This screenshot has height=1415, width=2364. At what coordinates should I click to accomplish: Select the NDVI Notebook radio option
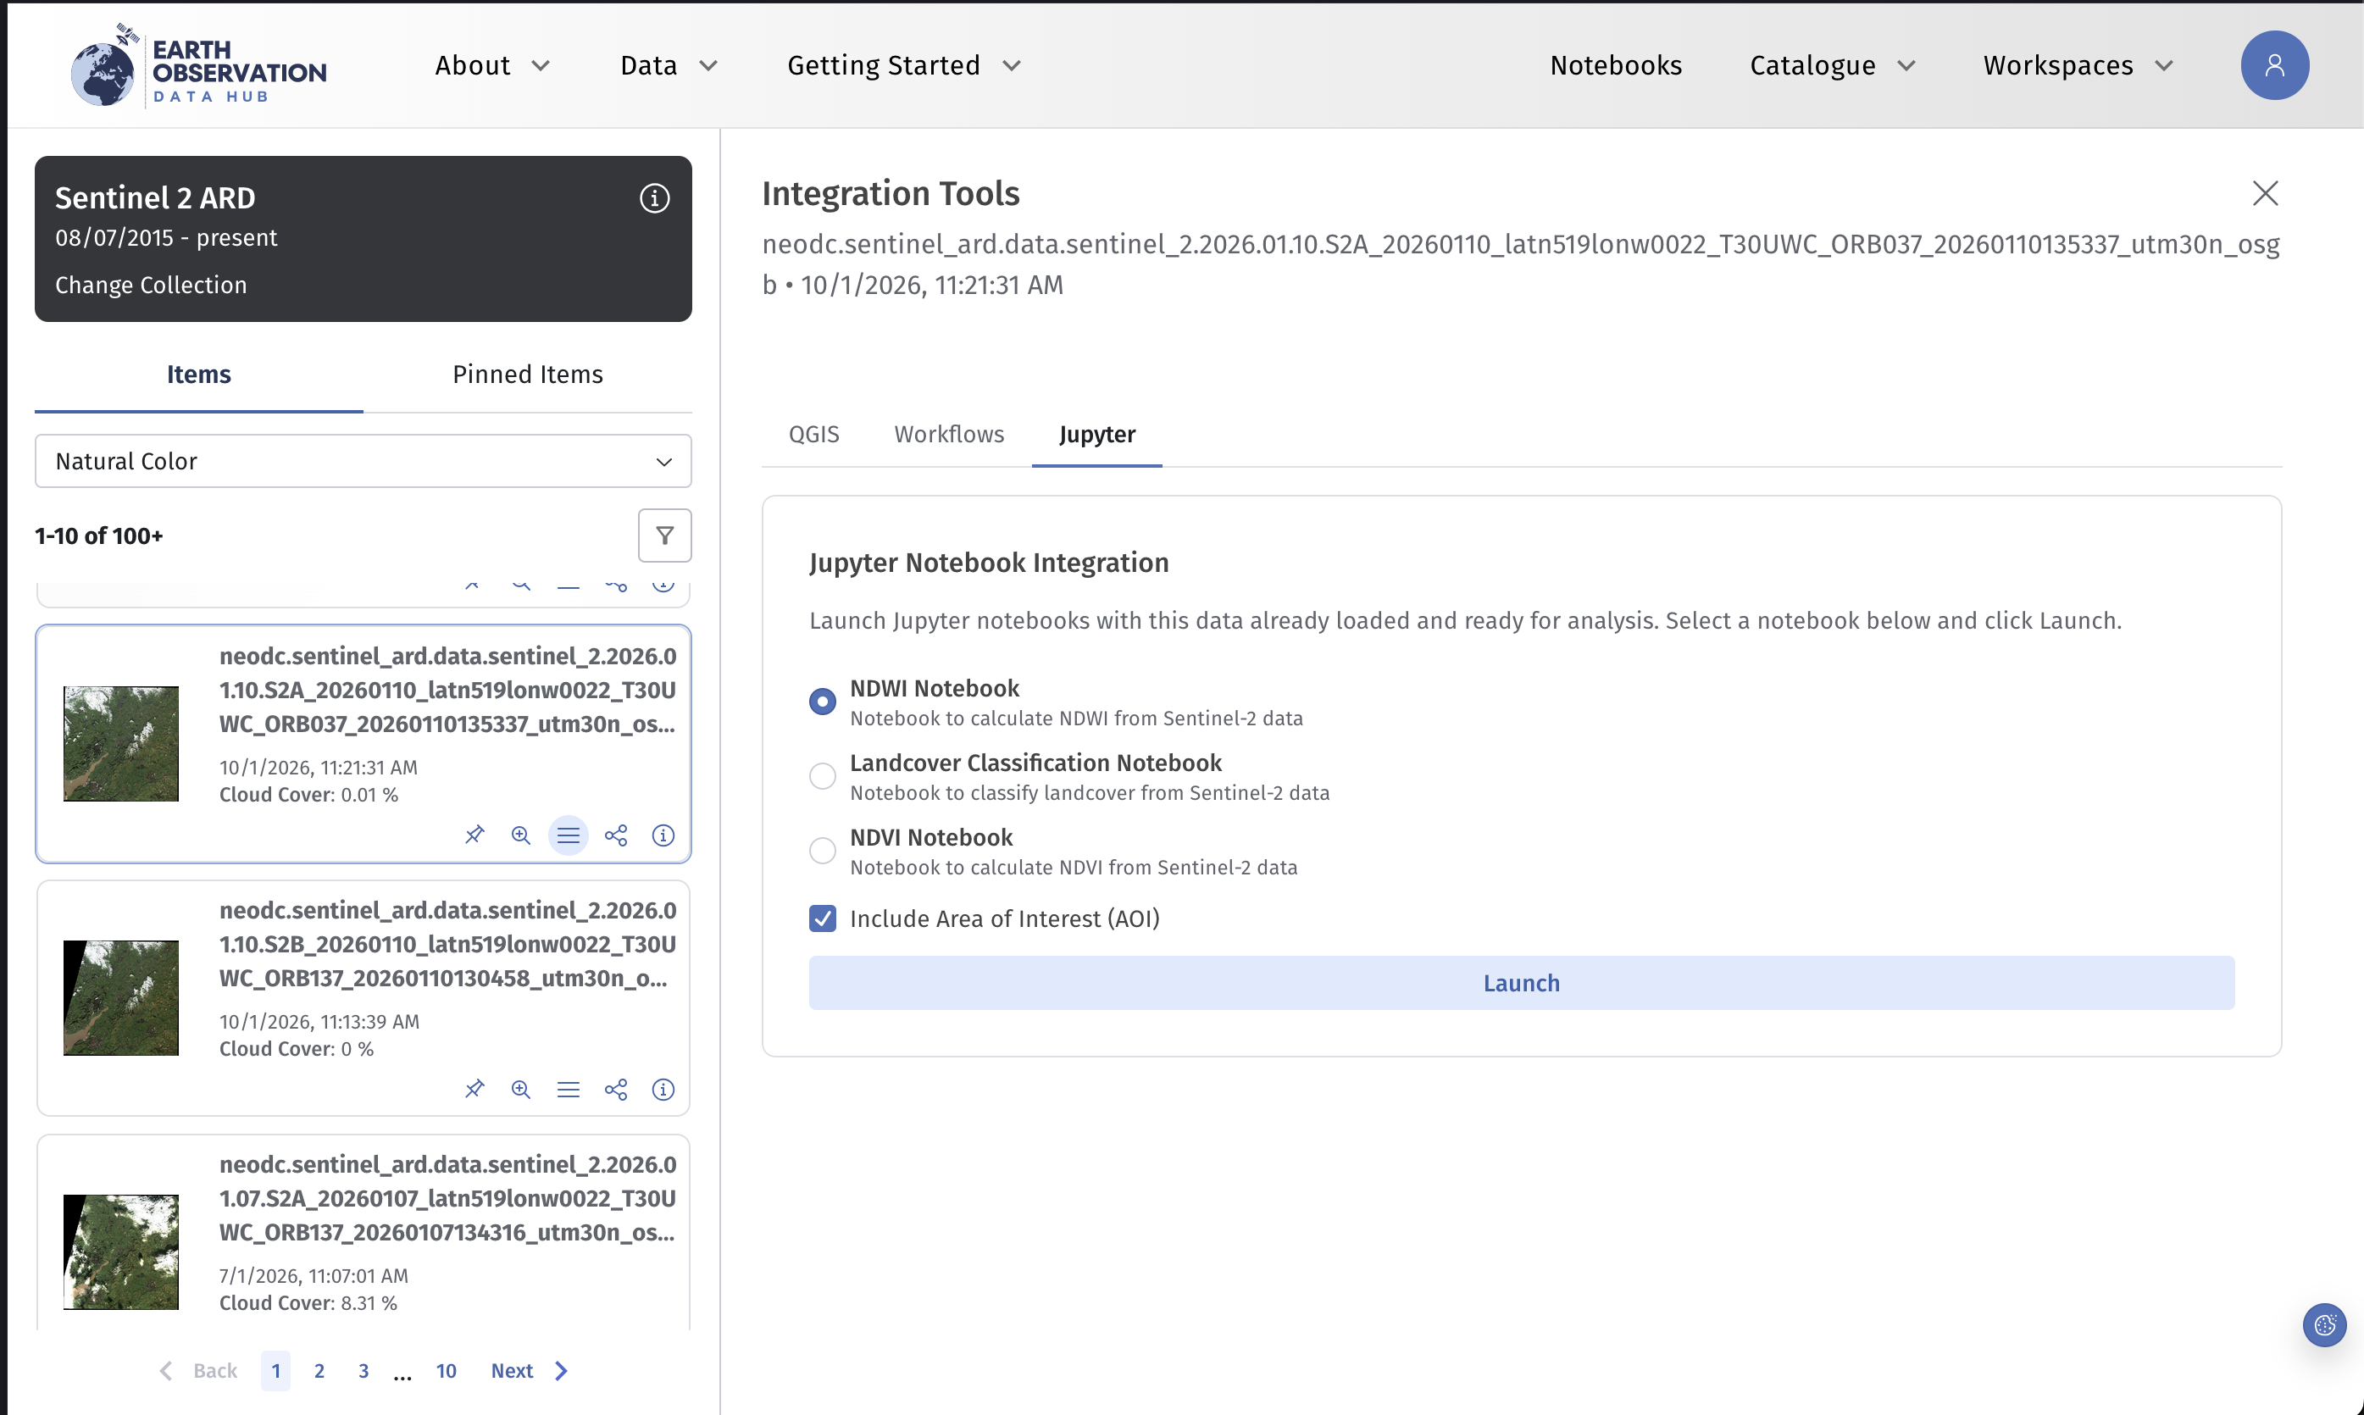[x=823, y=851]
